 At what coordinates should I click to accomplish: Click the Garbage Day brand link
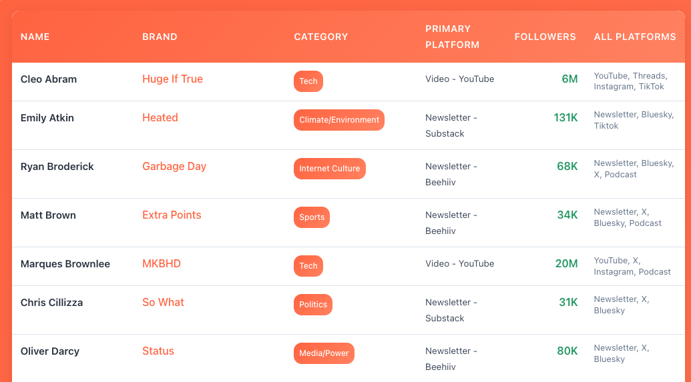pyautogui.click(x=174, y=166)
